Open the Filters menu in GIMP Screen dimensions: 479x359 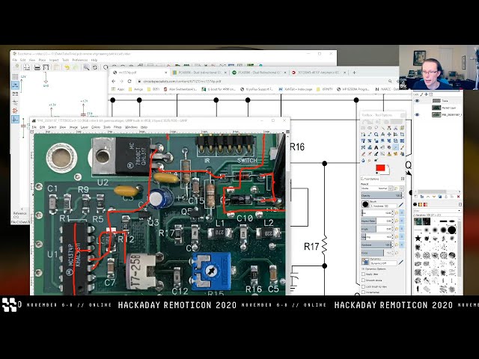pos(118,127)
